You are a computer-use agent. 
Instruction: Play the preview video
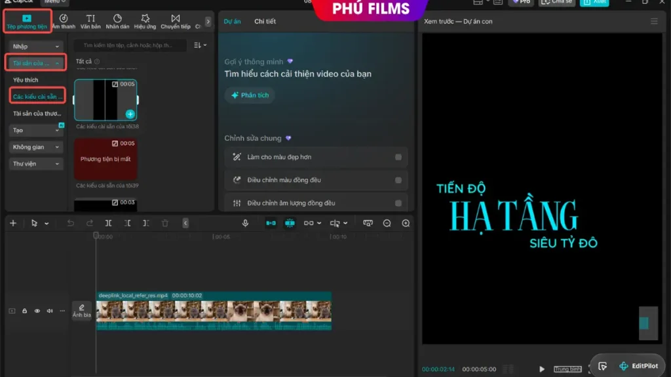tap(542, 369)
